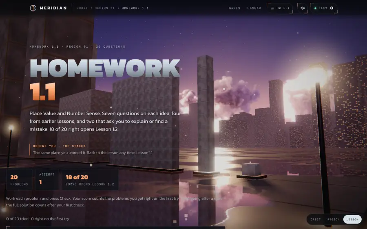The height and width of the screenshot is (229, 367).
Task: Select the REGION view tab
Action: point(333,219)
